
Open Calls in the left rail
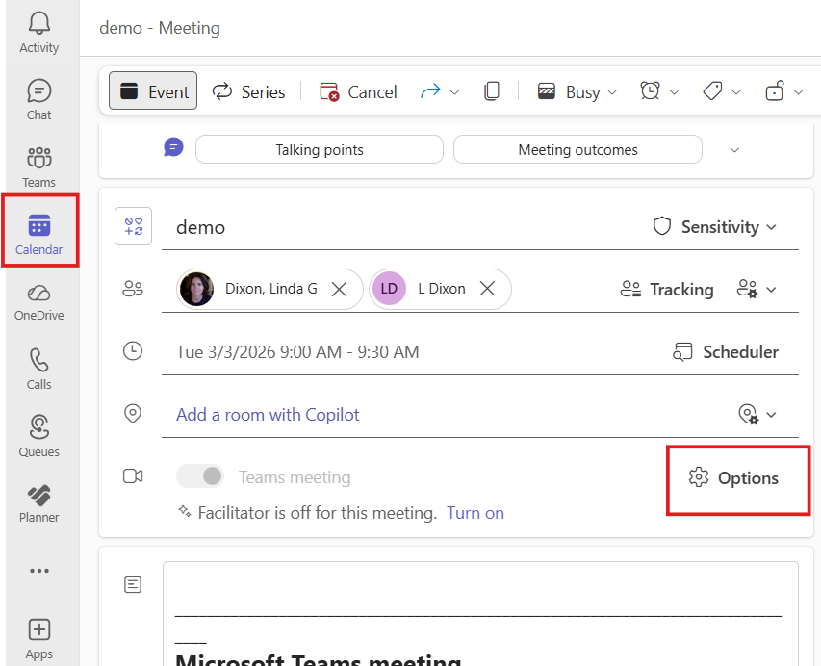coord(38,368)
